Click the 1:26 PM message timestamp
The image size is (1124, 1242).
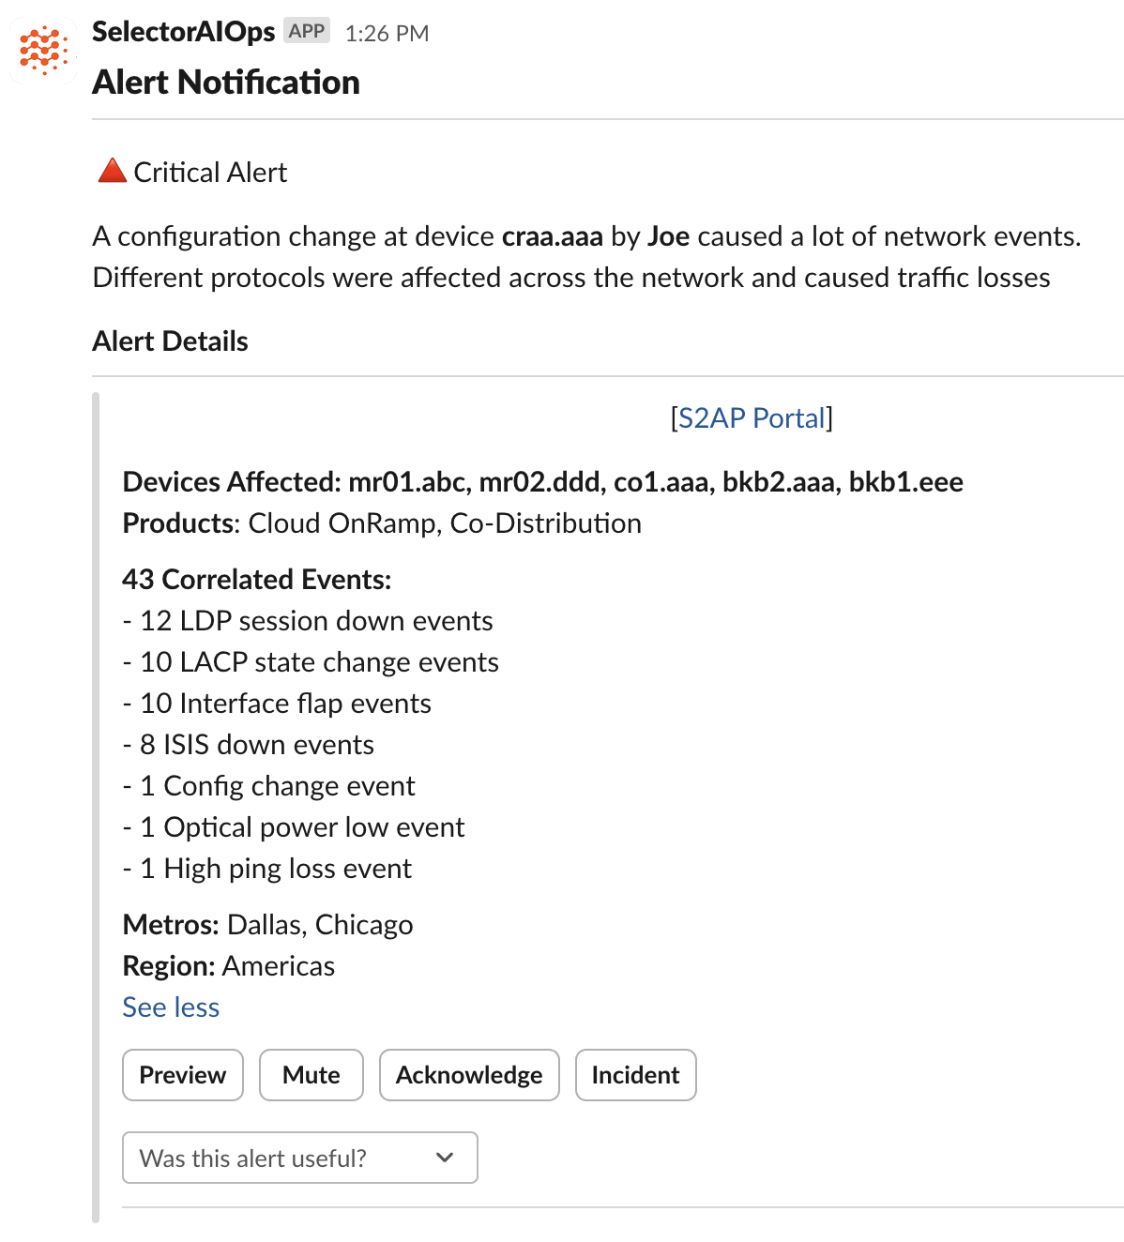387,34
